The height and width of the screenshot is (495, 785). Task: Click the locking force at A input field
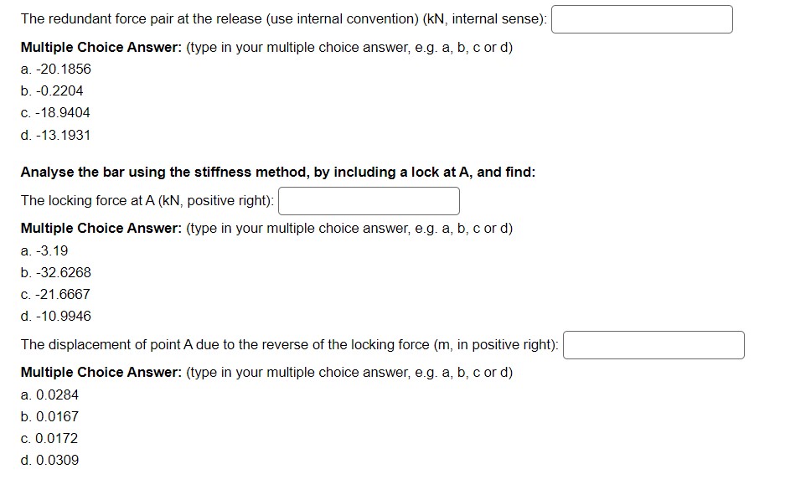pos(369,201)
